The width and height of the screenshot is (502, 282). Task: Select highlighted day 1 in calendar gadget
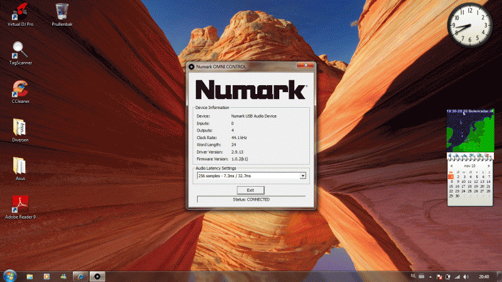click(451, 177)
